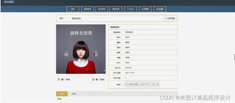Click the 编曲4 value
The width and height of the screenshot is (235, 103).
click(128, 42)
